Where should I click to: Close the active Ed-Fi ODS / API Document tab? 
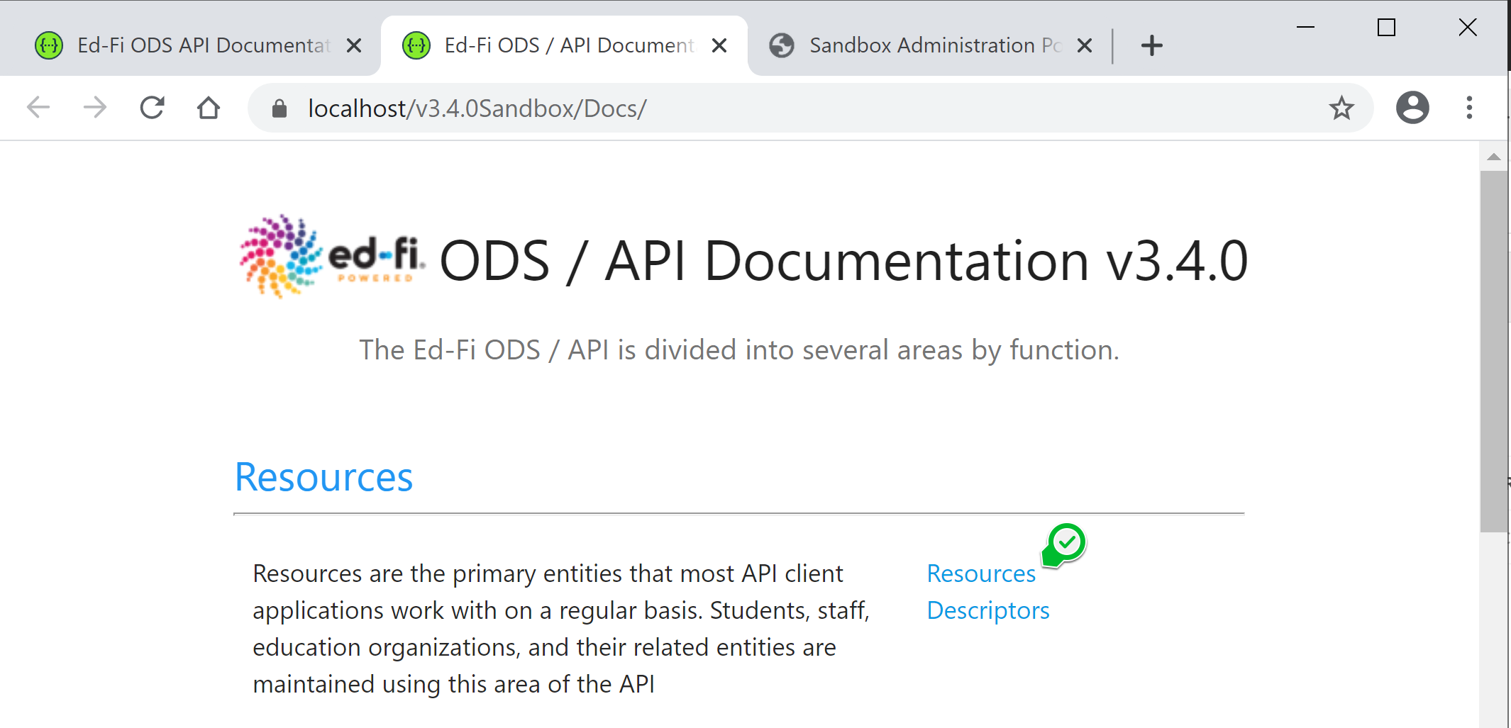click(x=719, y=45)
